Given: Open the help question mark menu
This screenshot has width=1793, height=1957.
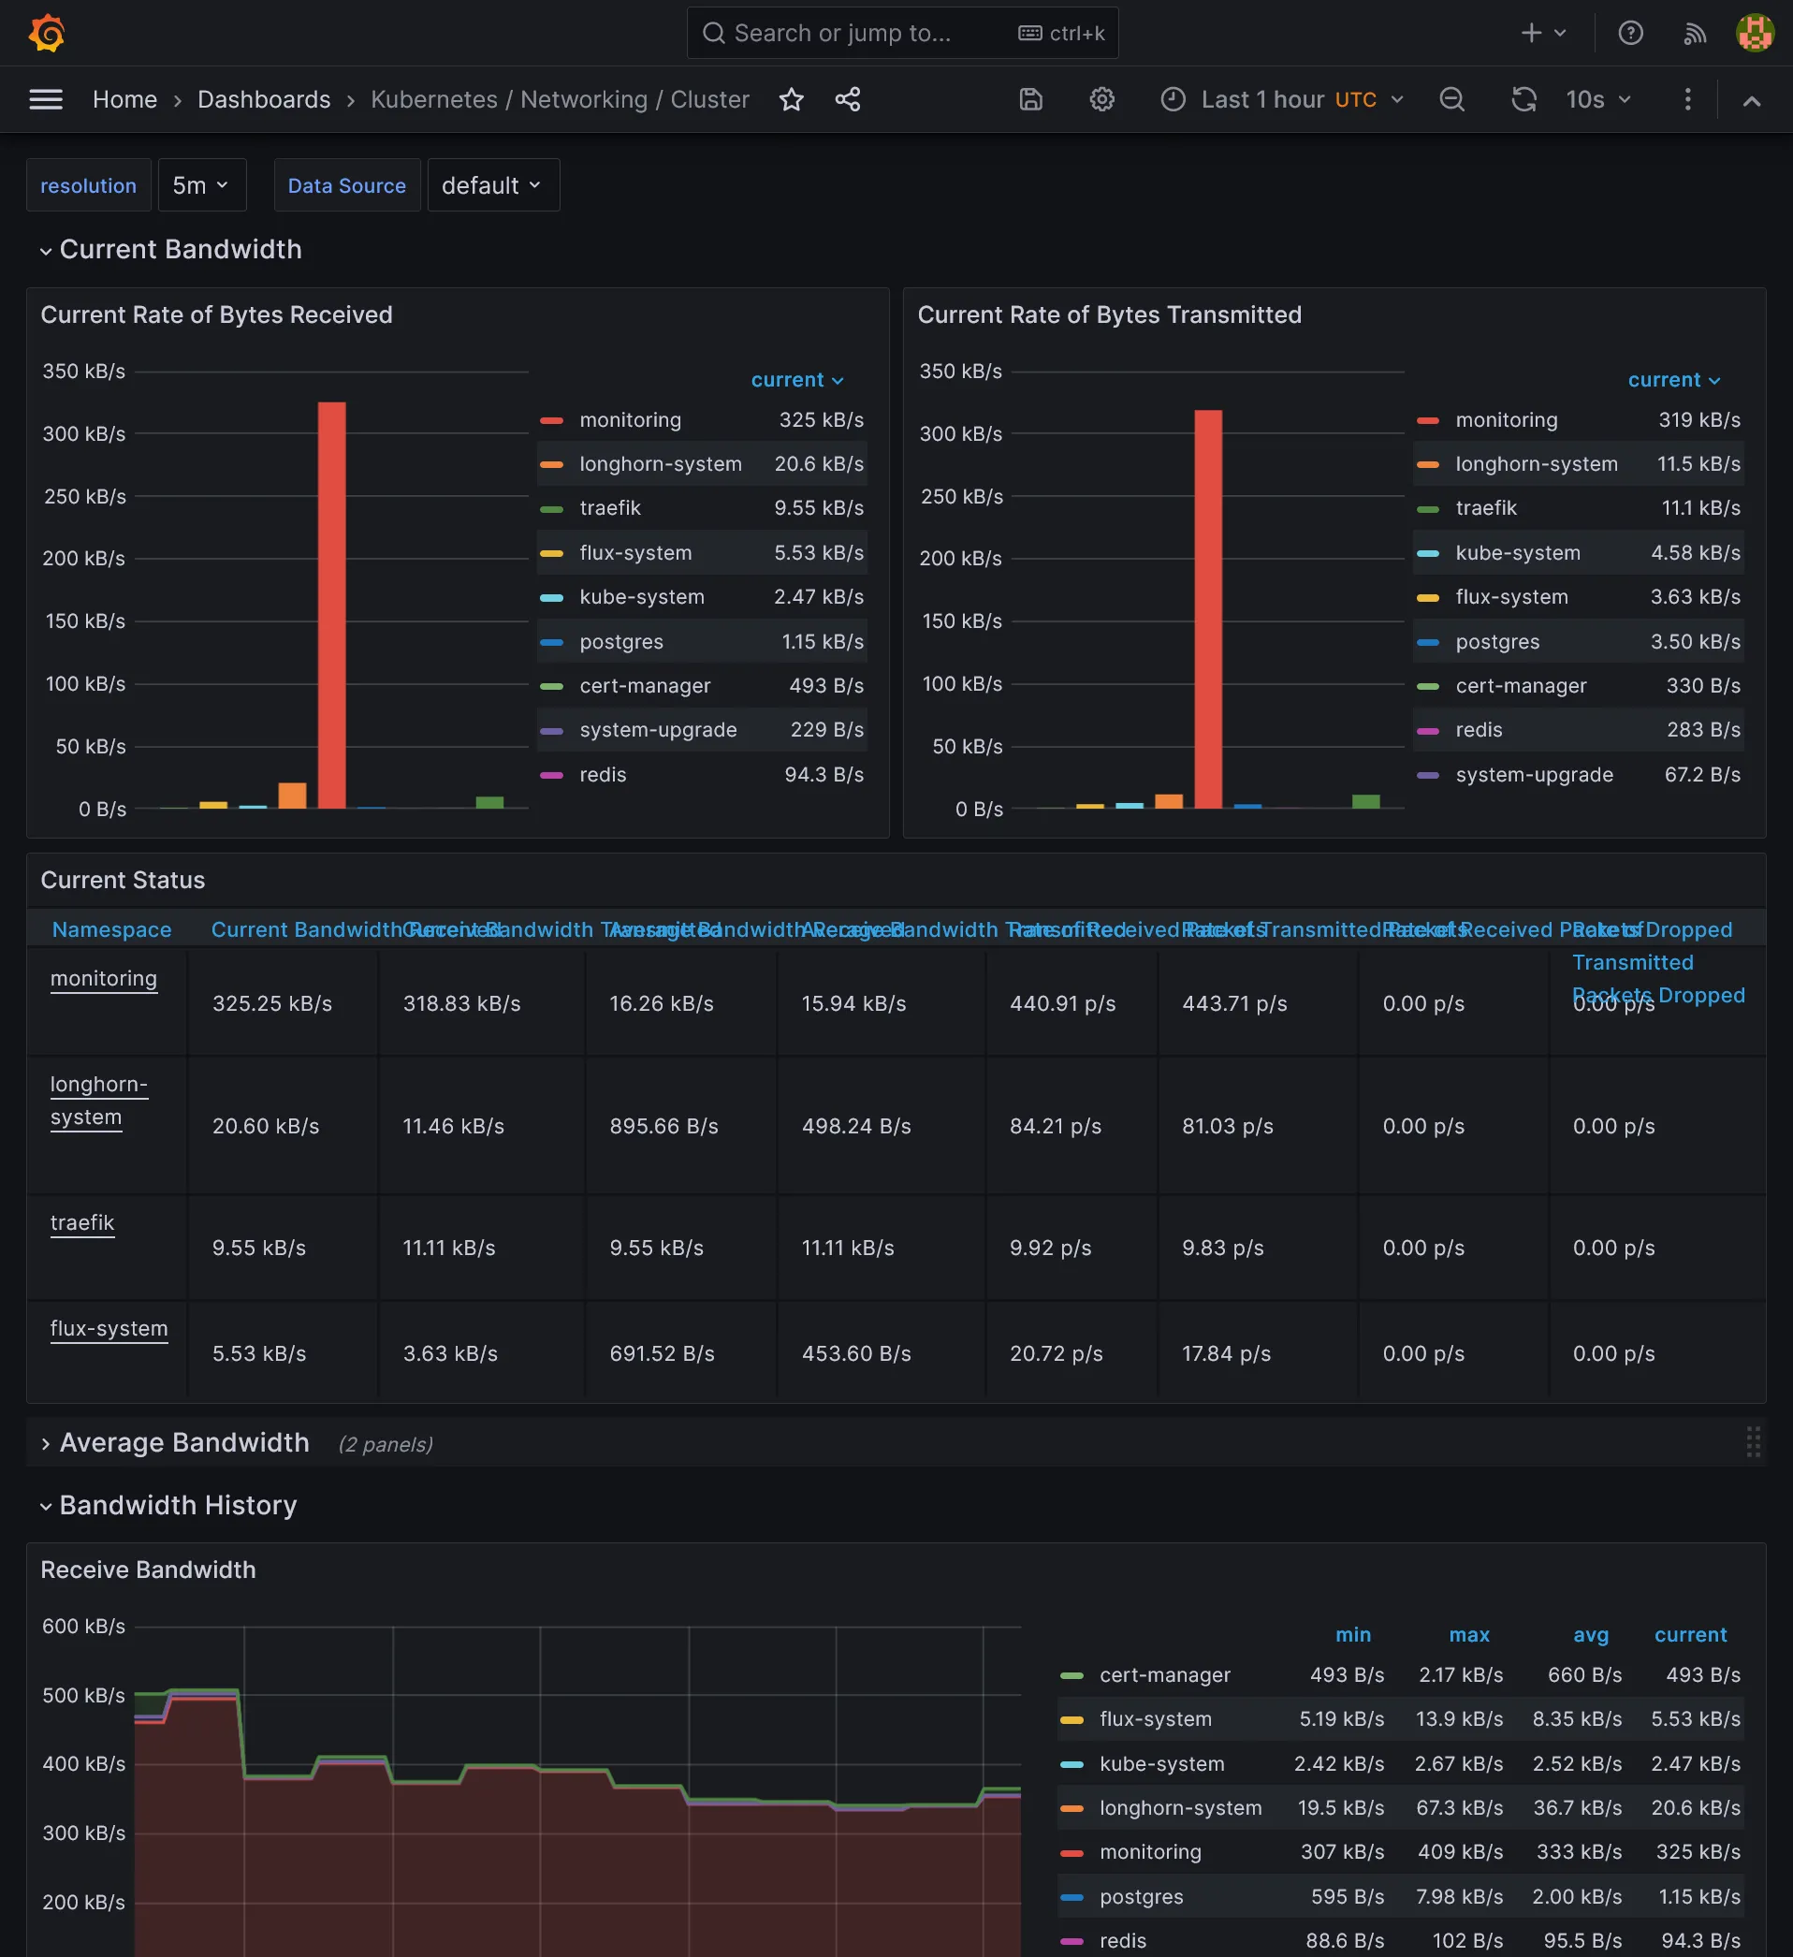Looking at the screenshot, I should tap(1630, 33).
